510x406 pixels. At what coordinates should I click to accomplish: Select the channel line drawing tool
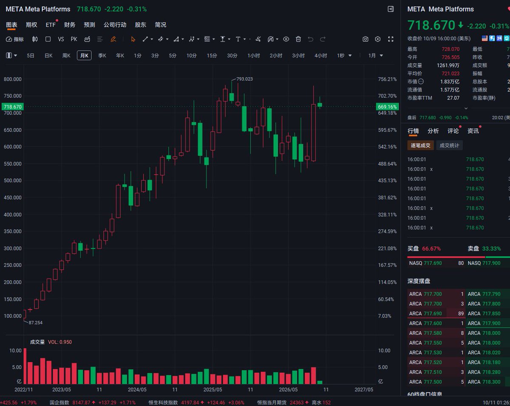(161, 39)
